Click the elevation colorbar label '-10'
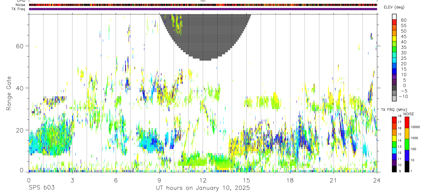Image resolution: width=424 pixels, height=195 pixels. point(403,97)
